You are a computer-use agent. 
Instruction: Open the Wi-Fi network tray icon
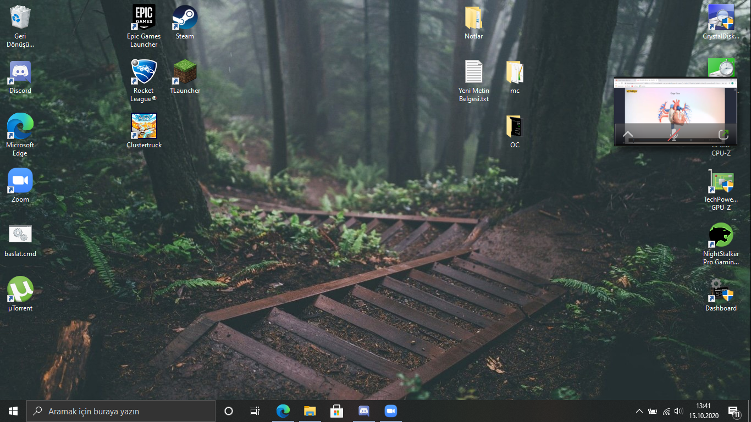coord(666,411)
